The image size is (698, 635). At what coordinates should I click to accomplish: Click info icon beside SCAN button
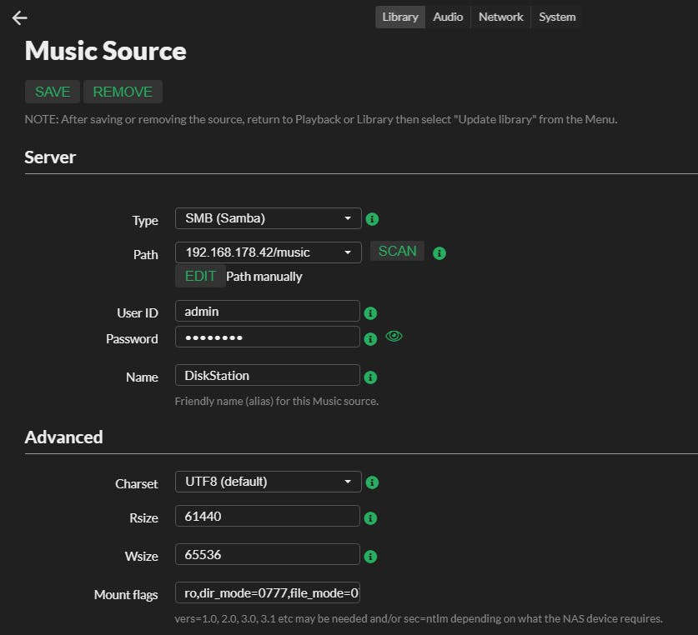[439, 252]
